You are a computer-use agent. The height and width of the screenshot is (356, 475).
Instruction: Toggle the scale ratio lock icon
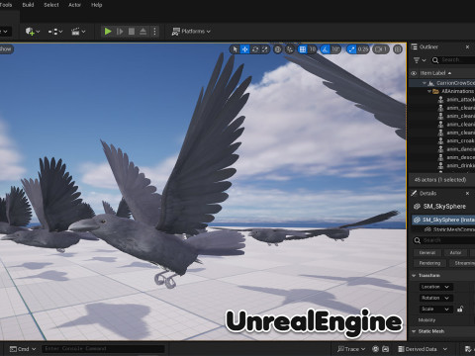(x=460, y=310)
